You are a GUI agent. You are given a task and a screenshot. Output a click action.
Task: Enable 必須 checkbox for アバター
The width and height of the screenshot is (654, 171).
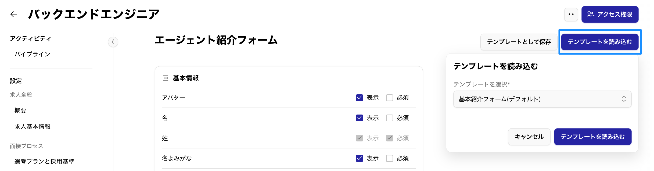point(389,98)
